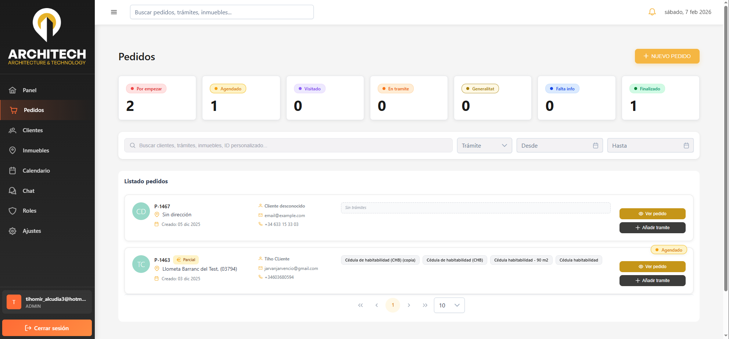Screen dimensions: 729x339
Task: Click the notification bell icon
Action: pos(652,12)
